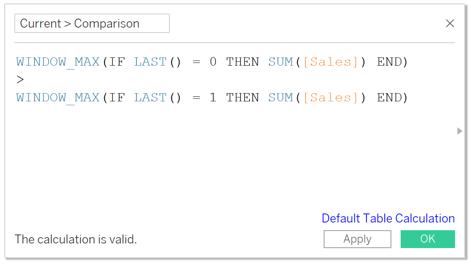
Task: Open the Default Table Calculation link
Action: click(388, 218)
